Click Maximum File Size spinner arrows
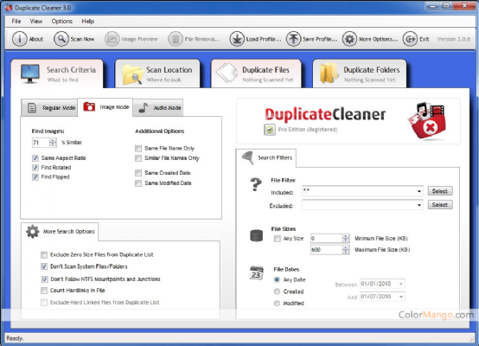The width and height of the screenshot is (479, 346). click(346, 250)
